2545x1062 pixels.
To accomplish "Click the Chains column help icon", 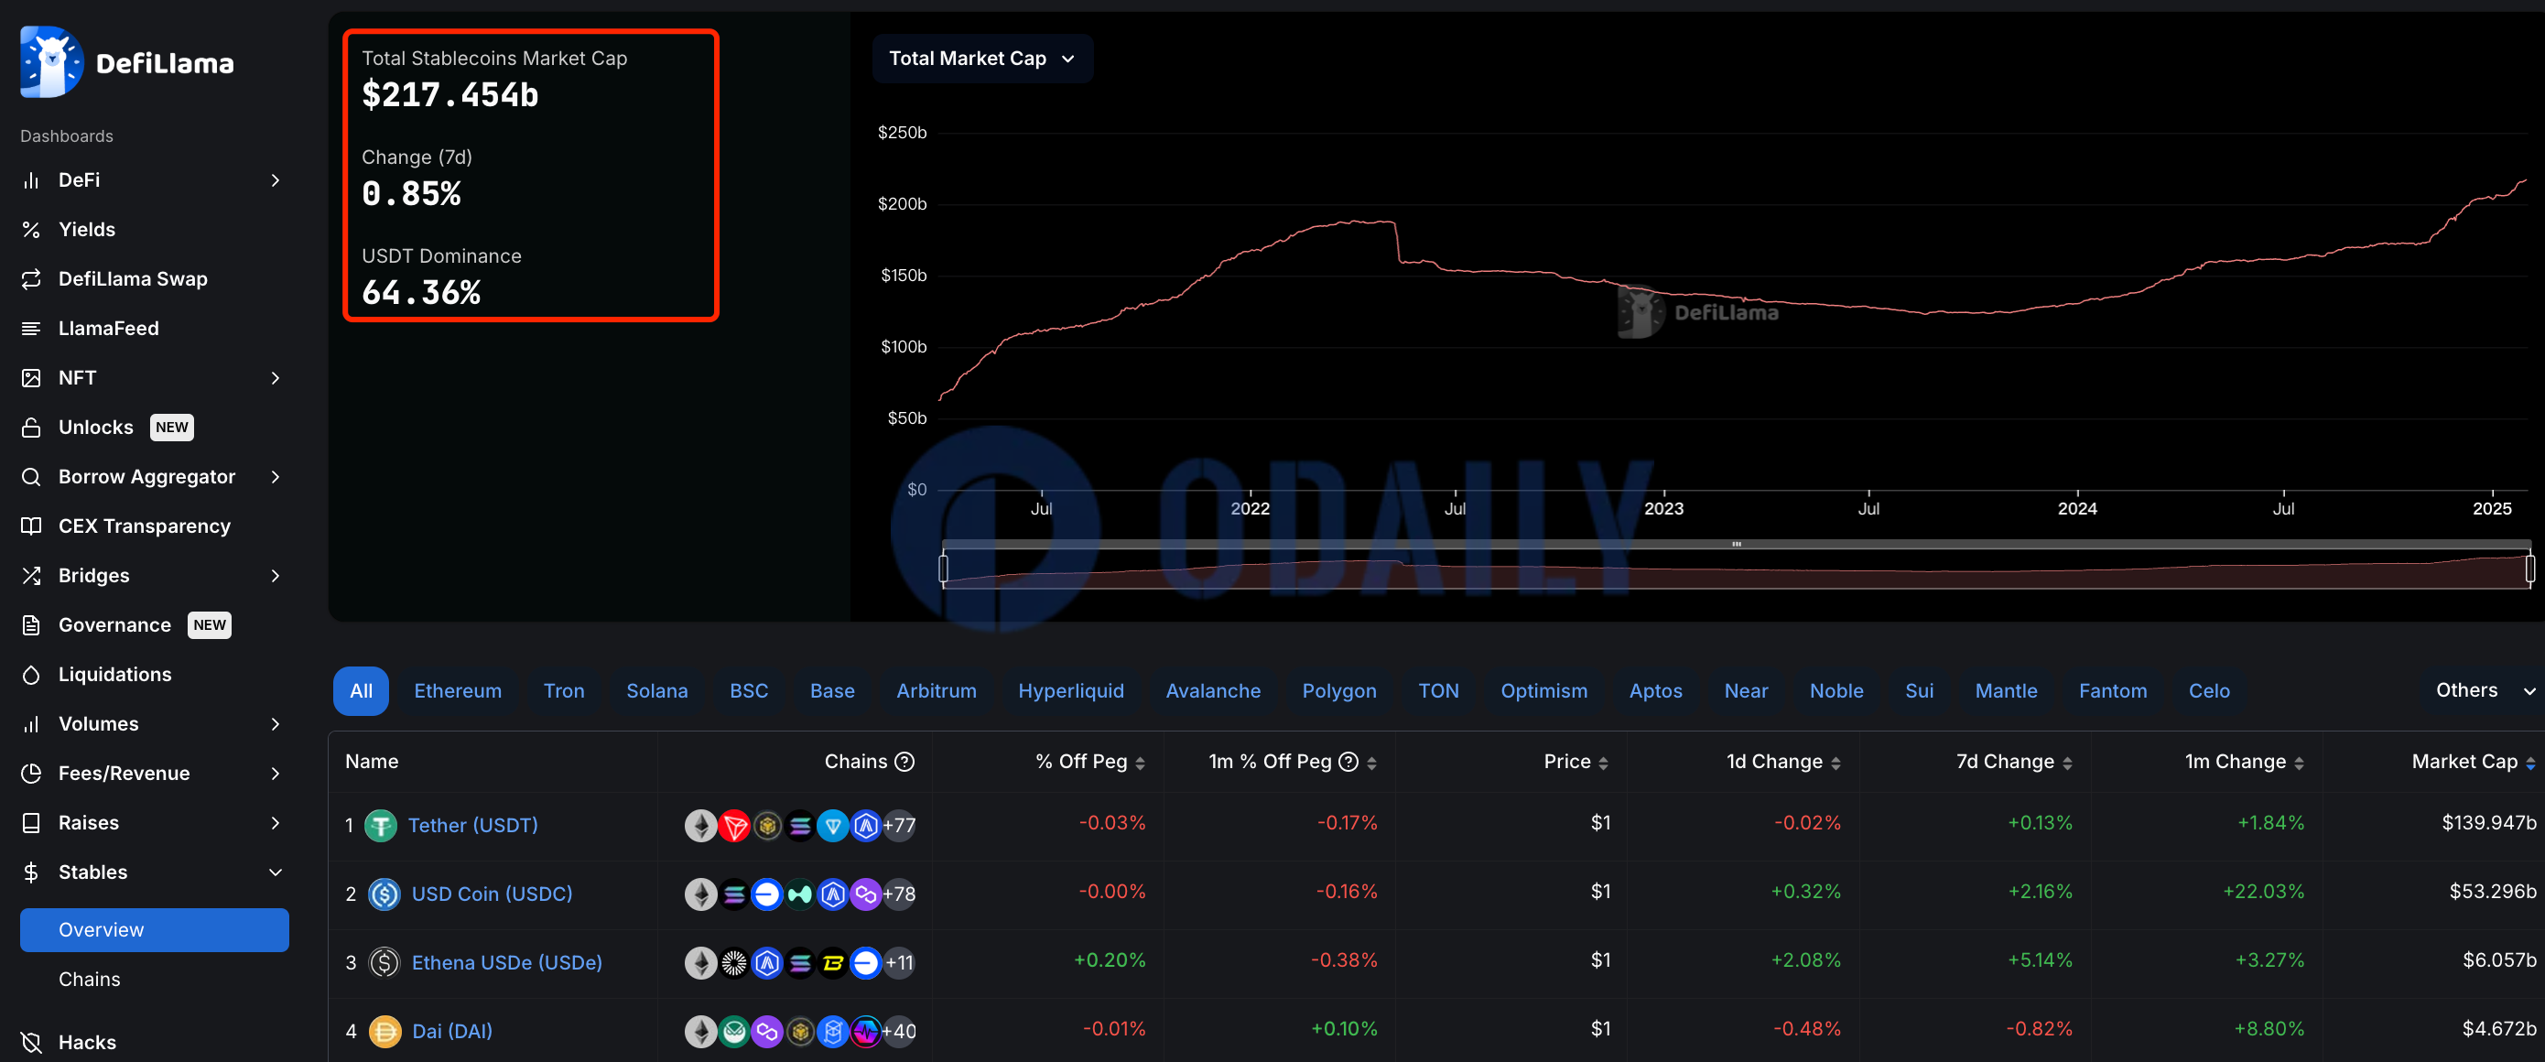I will pos(904,761).
